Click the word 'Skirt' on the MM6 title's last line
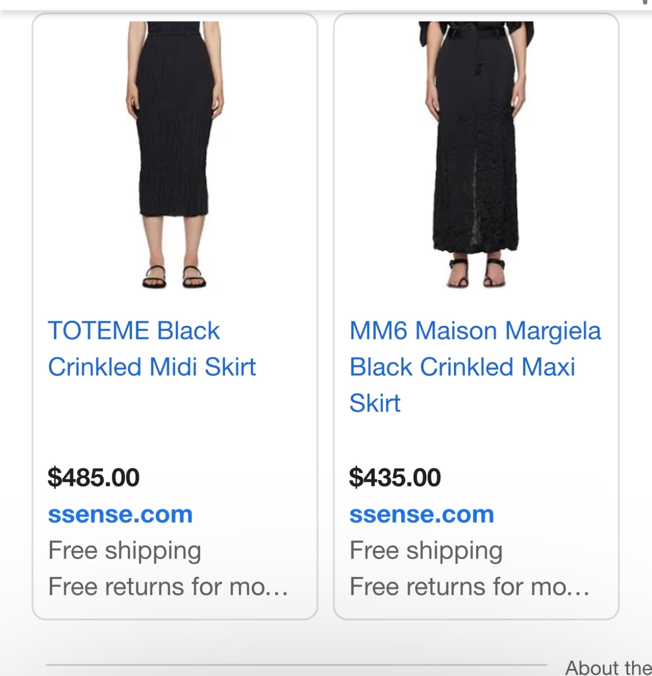The width and height of the screenshot is (652, 676). pos(375,403)
